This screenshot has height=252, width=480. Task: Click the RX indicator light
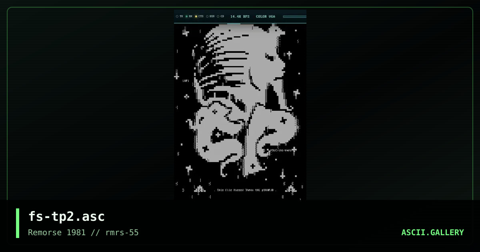(x=187, y=16)
